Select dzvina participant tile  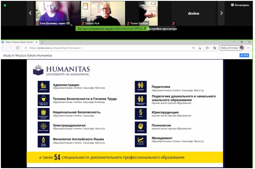[x=193, y=13]
